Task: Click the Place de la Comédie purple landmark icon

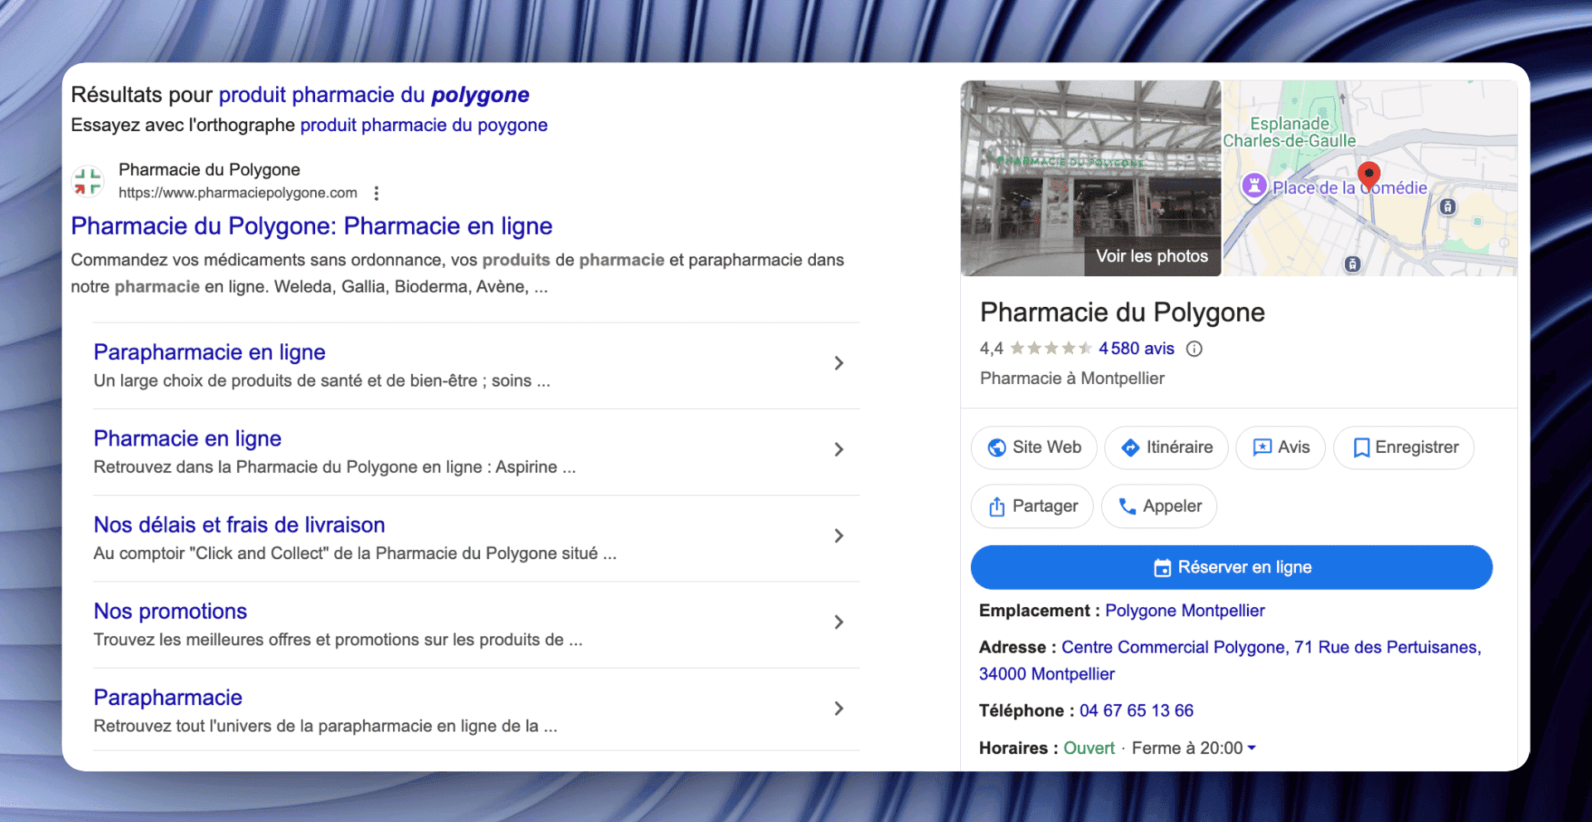Action: (x=1255, y=186)
